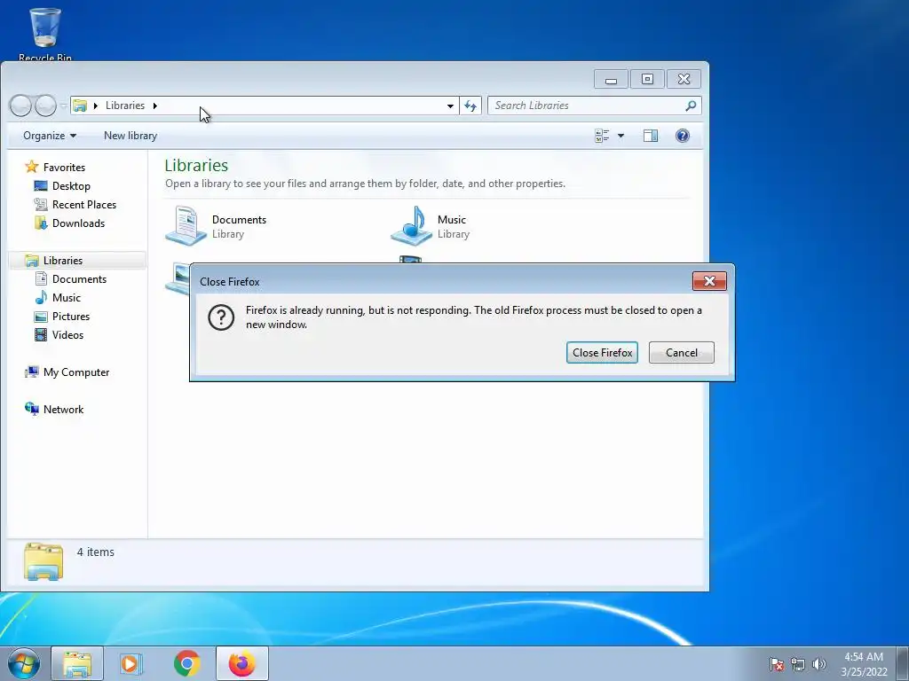This screenshot has width=909, height=681.
Task: Open Google Chrome from taskbar
Action: (x=186, y=663)
